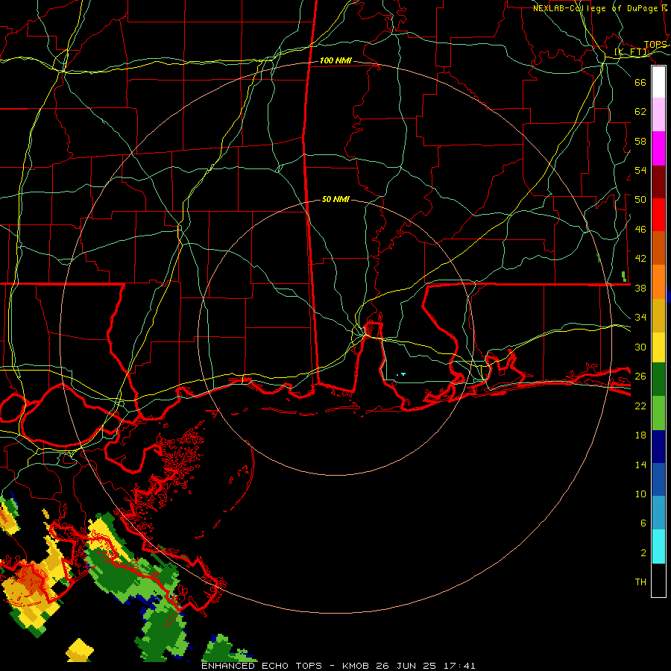Image resolution: width=671 pixels, height=671 pixels.
Task: Click the '10' legend value
Action: point(640,494)
